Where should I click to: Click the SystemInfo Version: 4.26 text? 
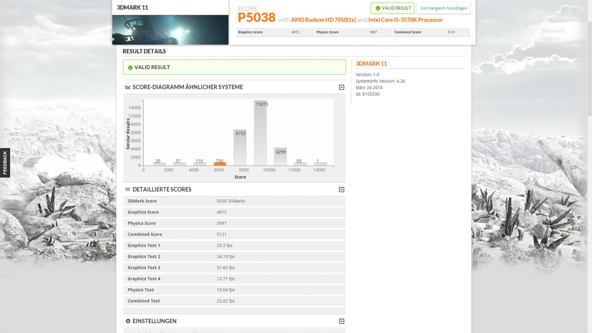coord(380,81)
